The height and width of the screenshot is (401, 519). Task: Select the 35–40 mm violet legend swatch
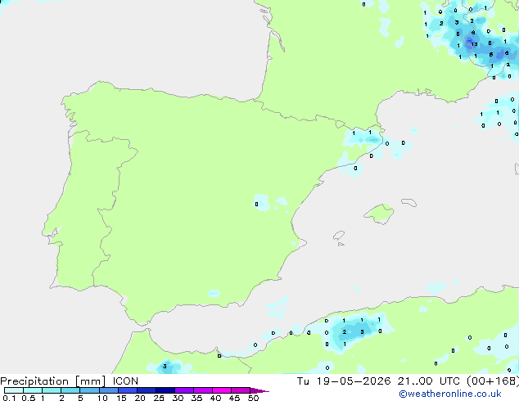pos(203,390)
